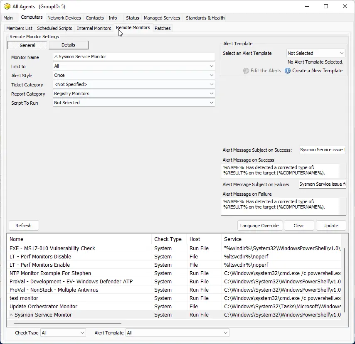Select the General settings button
The image size is (355, 344).
pos(27,45)
